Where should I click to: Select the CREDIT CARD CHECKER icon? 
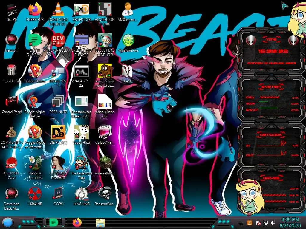tap(82, 45)
